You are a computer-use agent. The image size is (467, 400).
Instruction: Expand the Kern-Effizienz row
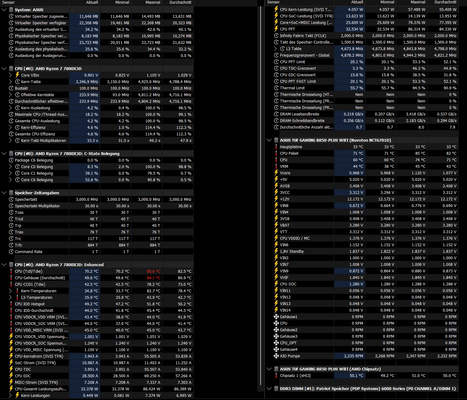point(10,127)
